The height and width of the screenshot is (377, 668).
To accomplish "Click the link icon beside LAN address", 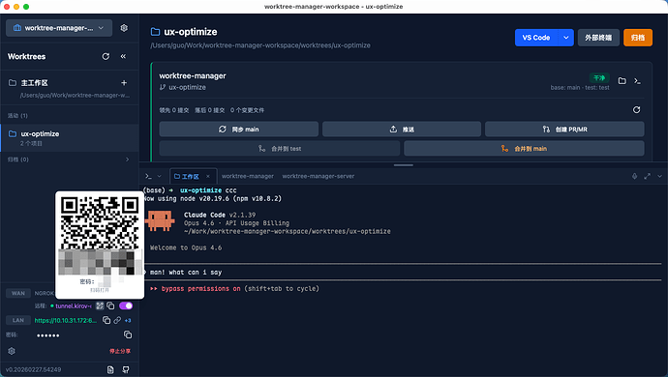I will pyautogui.click(x=117, y=320).
